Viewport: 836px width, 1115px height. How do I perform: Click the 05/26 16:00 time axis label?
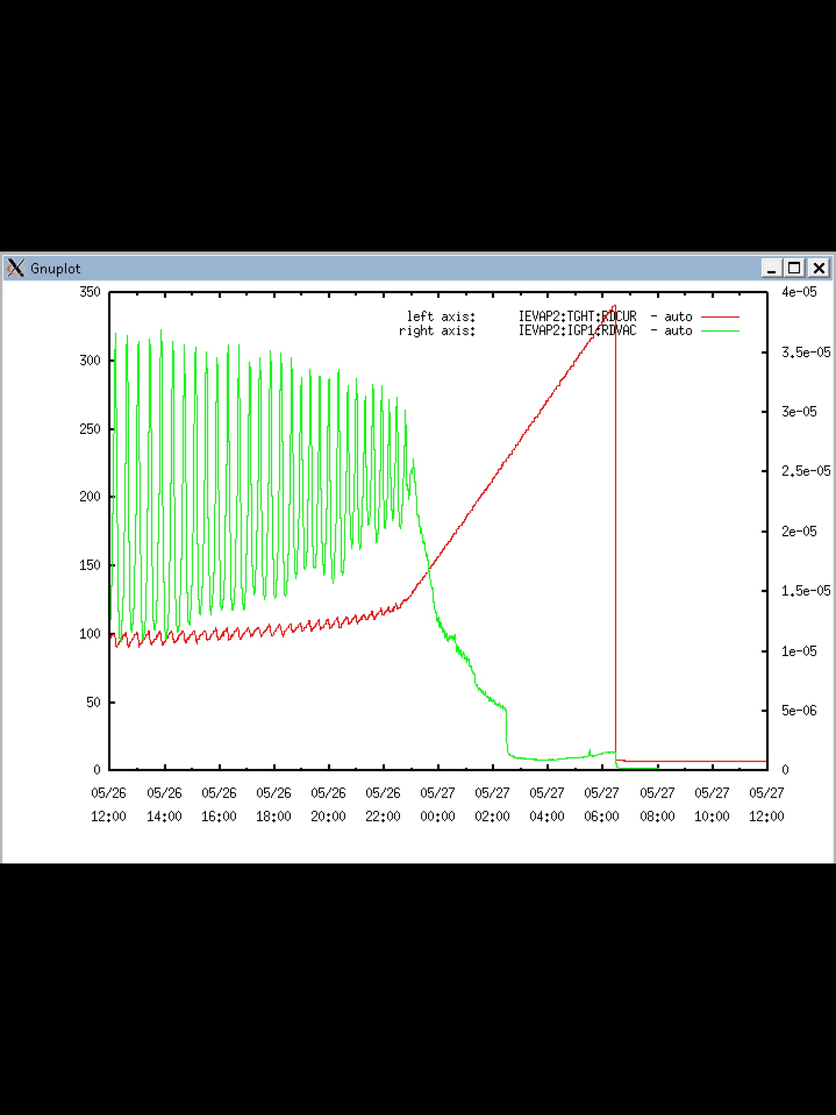(219, 805)
